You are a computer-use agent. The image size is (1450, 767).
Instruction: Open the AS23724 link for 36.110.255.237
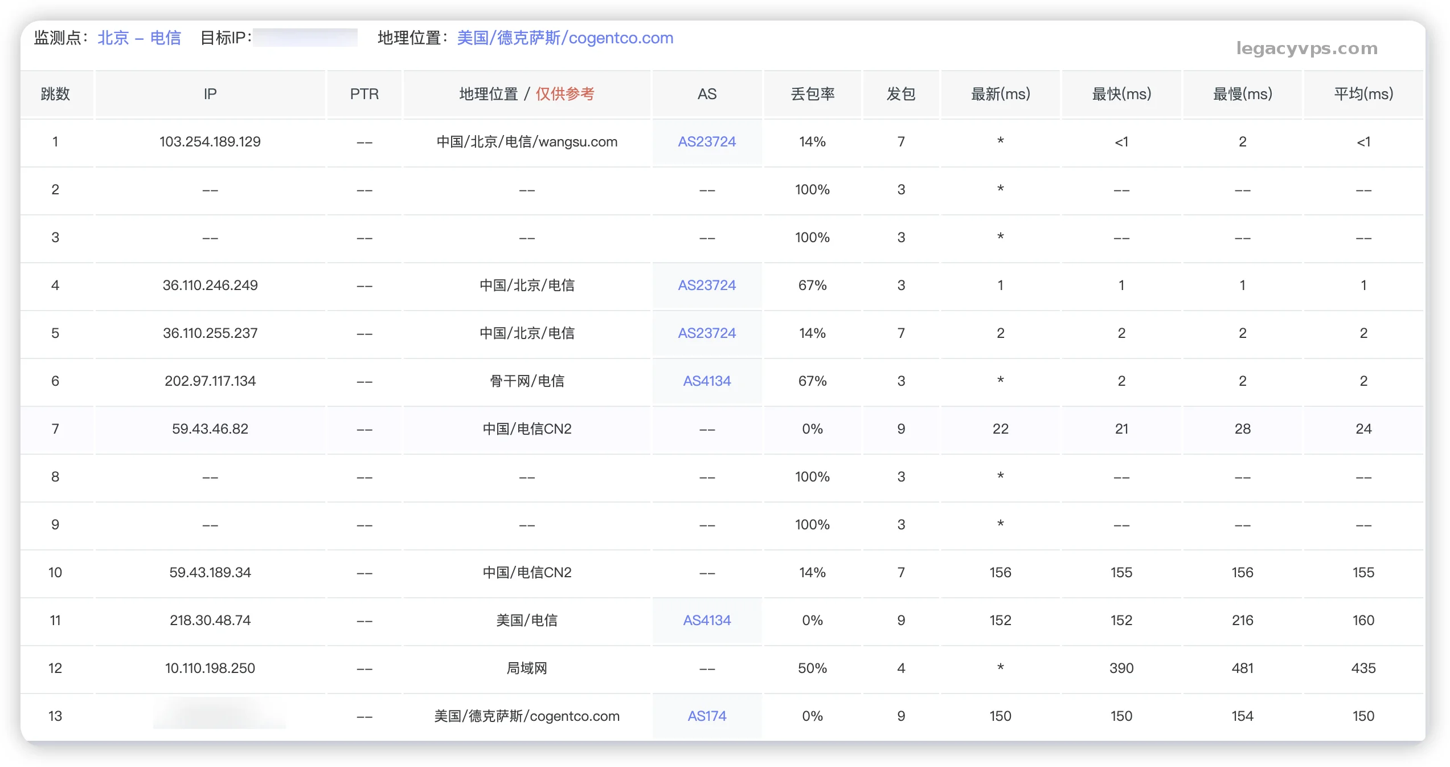tap(706, 333)
